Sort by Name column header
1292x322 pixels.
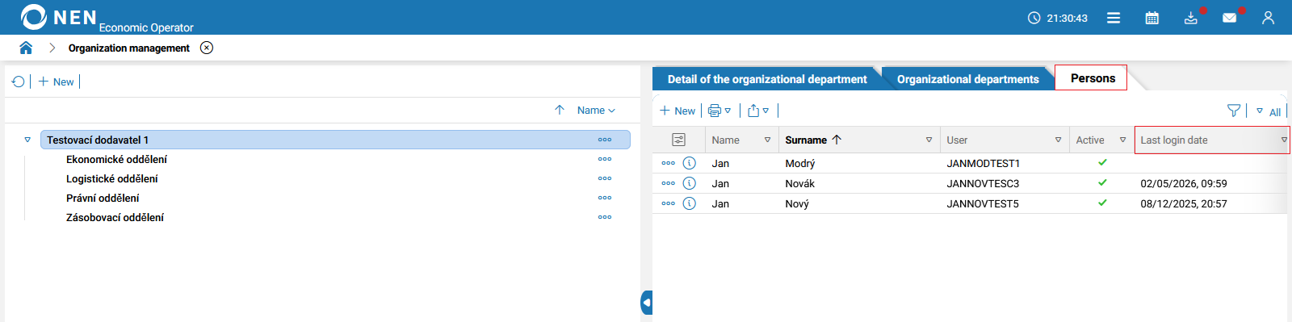pos(725,140)
